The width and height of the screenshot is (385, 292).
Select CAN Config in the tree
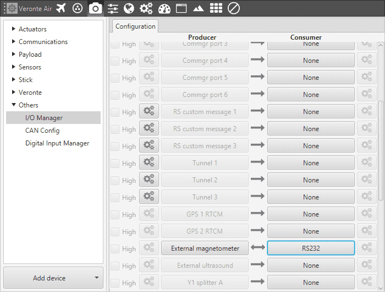point(42,131)
